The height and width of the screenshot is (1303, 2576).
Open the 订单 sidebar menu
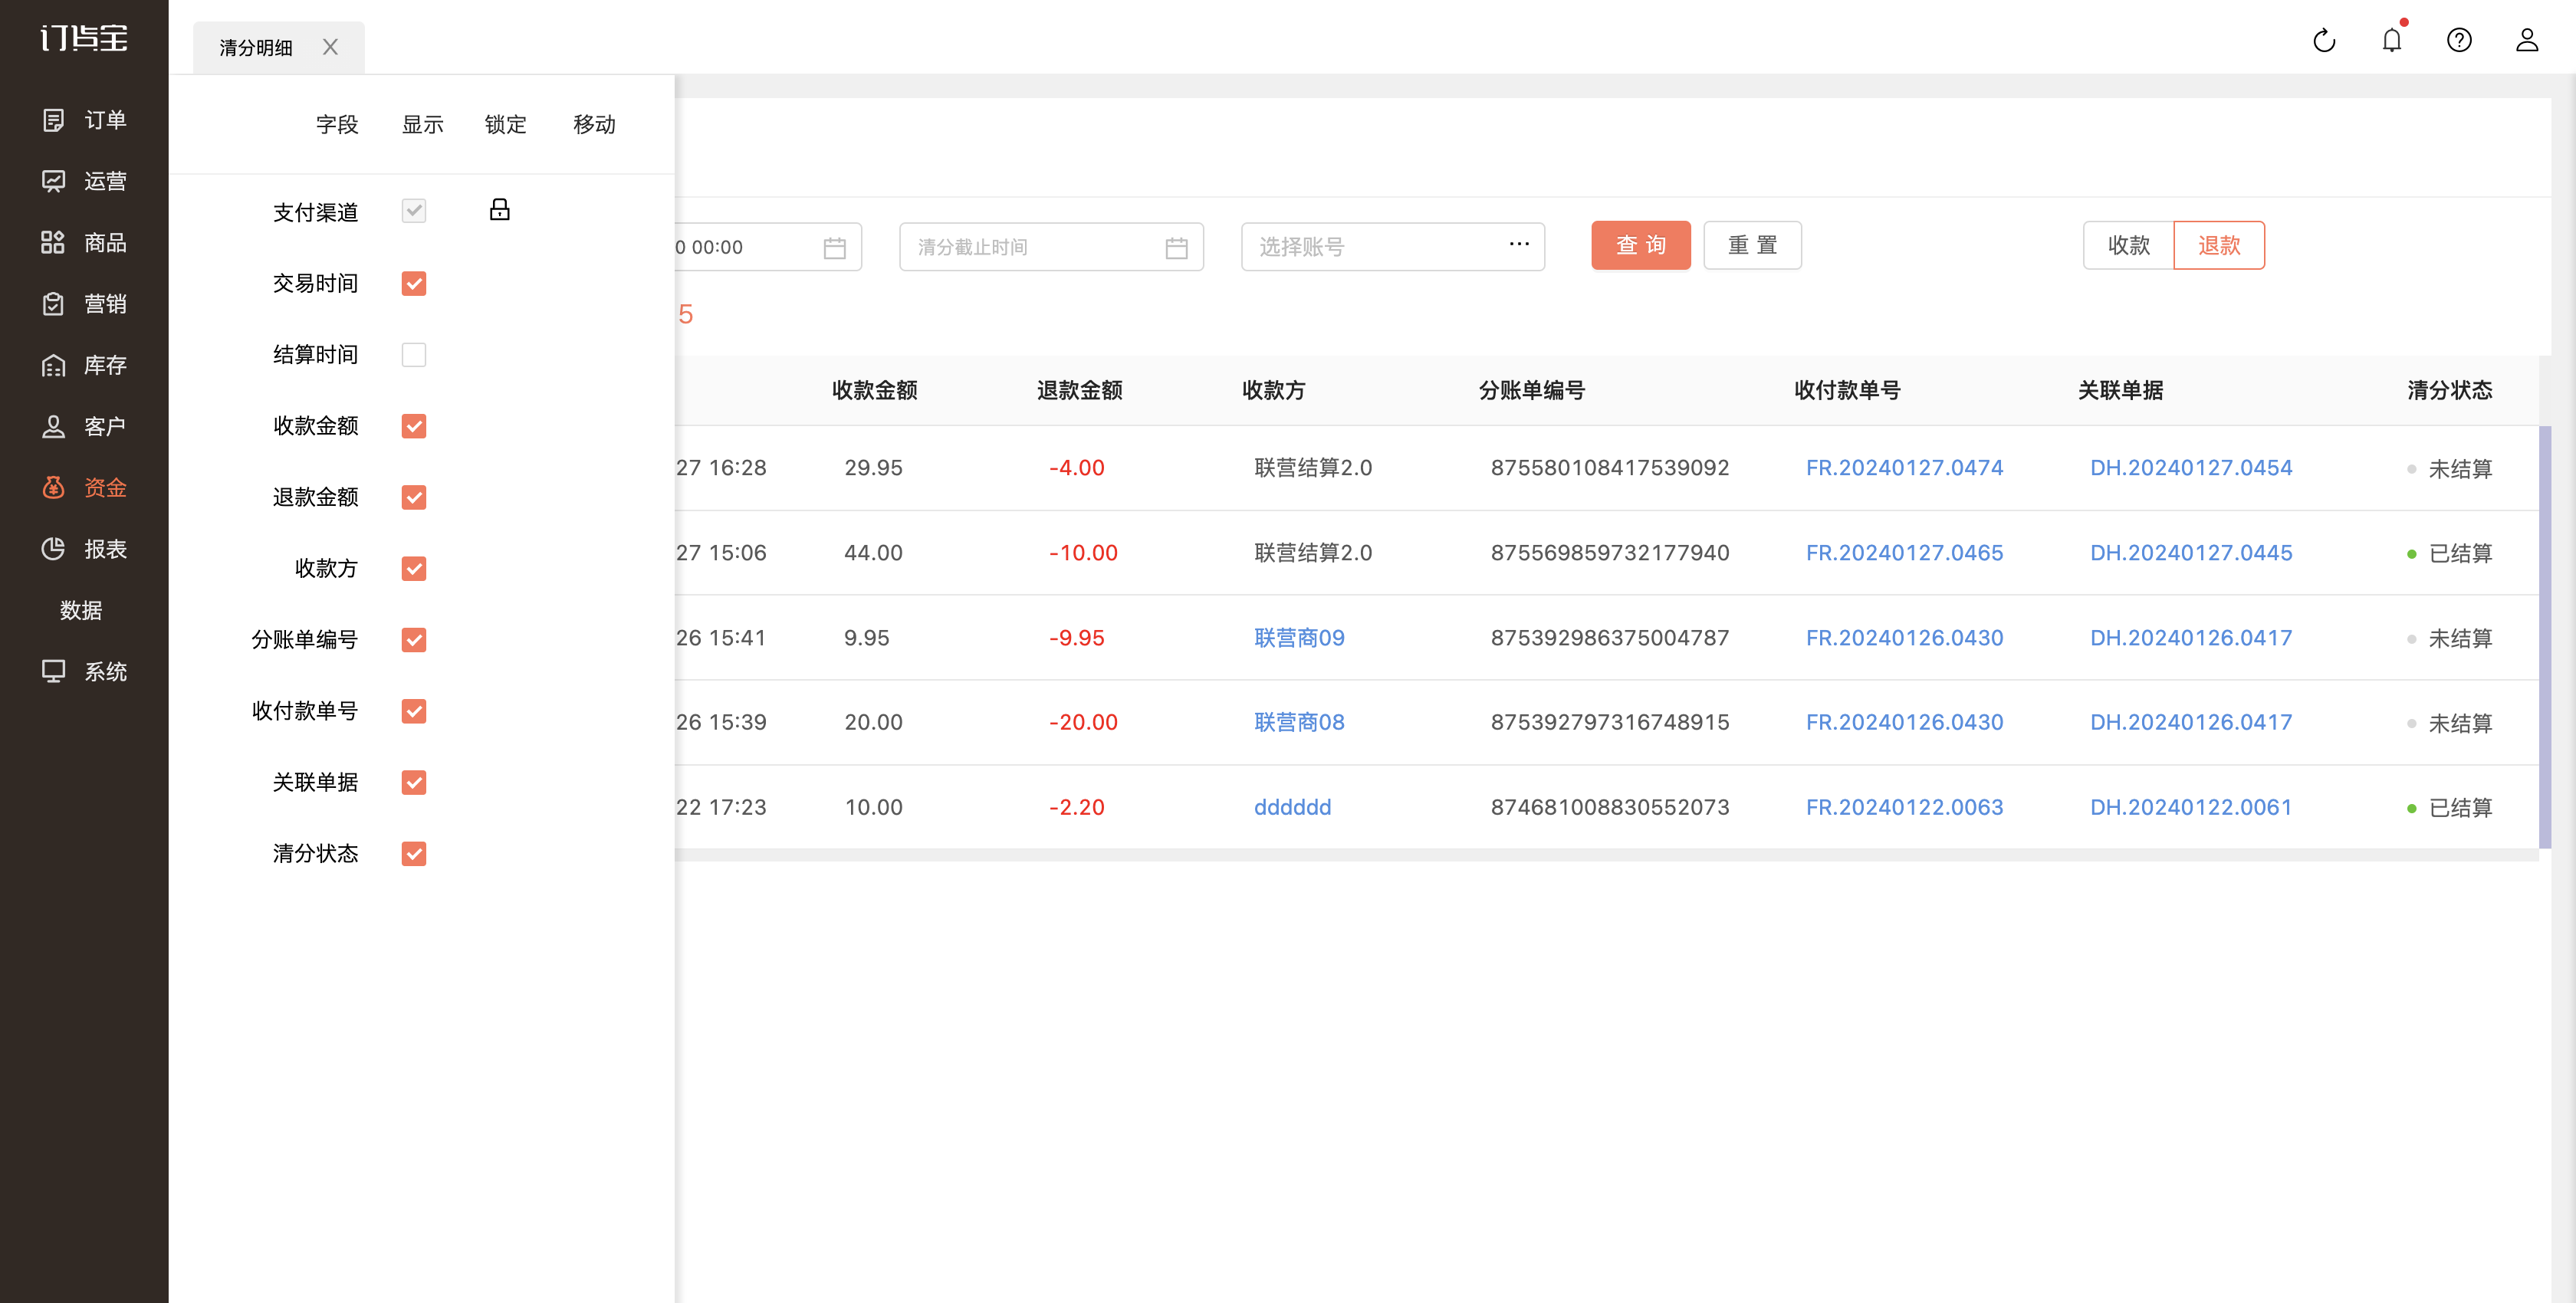[x=84, y=120]
